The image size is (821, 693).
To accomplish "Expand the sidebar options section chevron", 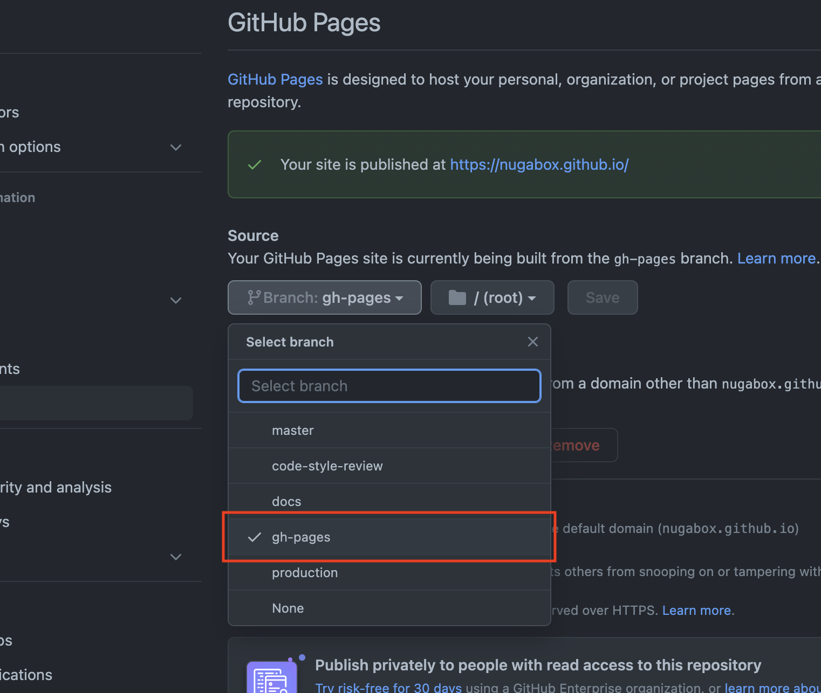I will 176,147.
